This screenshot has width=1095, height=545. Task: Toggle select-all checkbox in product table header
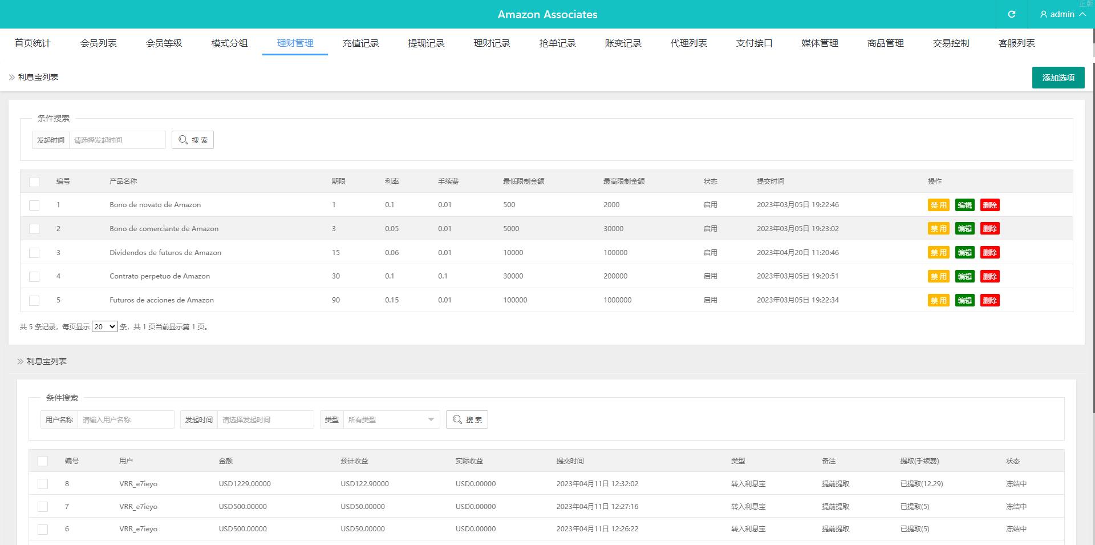pyautogui.click(x=34, y=181)
